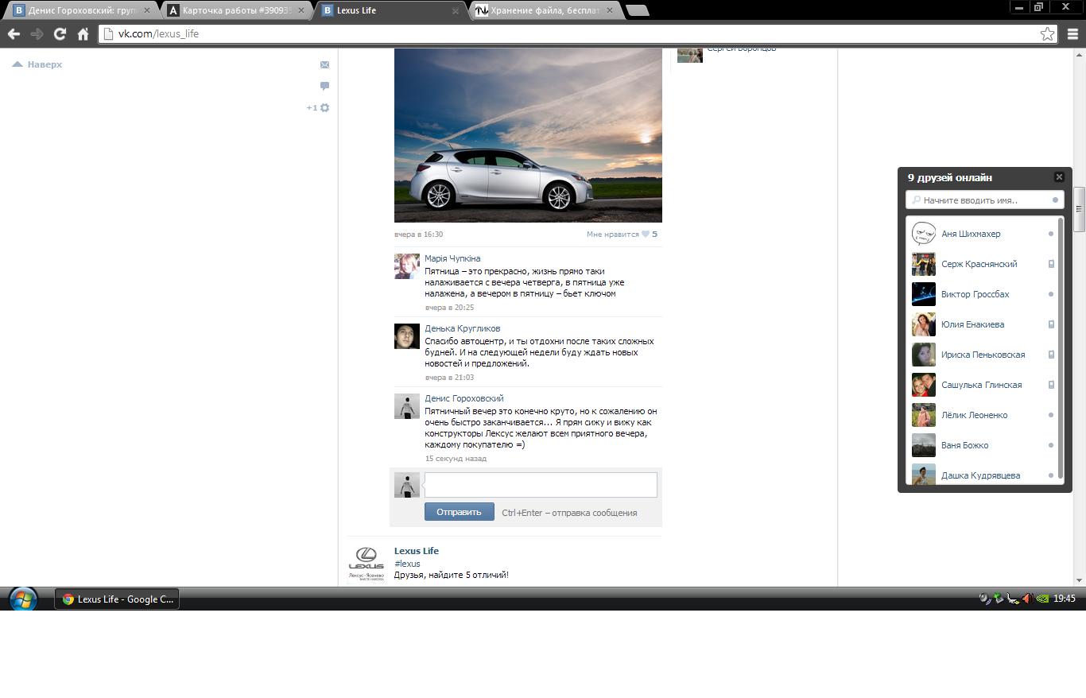Click the #lexus hashtag link
The image size is (1086, 698).
[x=407, y=564]
